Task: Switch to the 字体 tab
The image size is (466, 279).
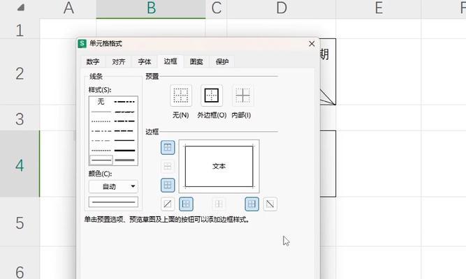Action: (x=145, y=62)
